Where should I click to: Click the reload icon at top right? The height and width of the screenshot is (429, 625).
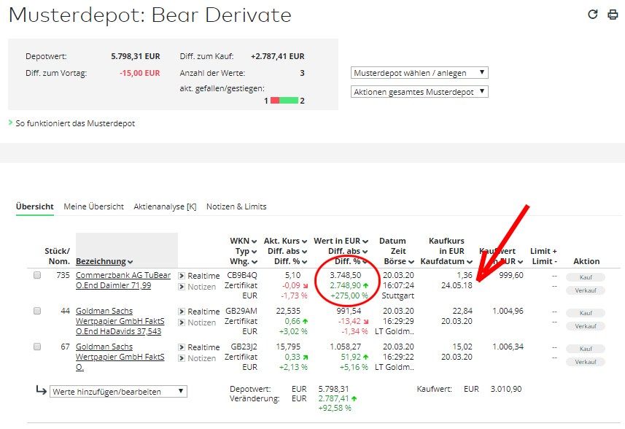[593, 15]
